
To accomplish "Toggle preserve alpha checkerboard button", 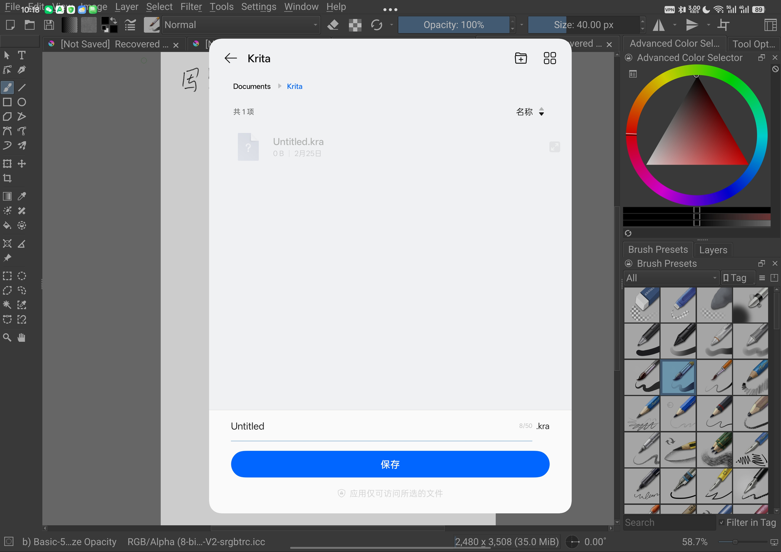I will [355, 25].
